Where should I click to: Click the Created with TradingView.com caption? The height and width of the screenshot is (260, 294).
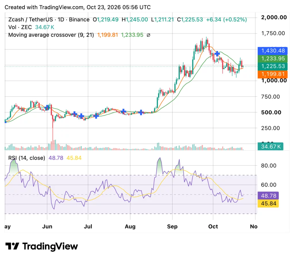pos(78,7)
